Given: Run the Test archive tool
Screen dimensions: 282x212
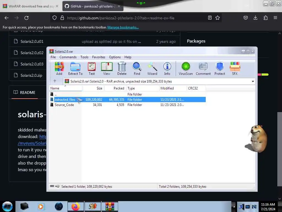Looking at the screenshot, I should pyautogui.click(x=91, y=68).
